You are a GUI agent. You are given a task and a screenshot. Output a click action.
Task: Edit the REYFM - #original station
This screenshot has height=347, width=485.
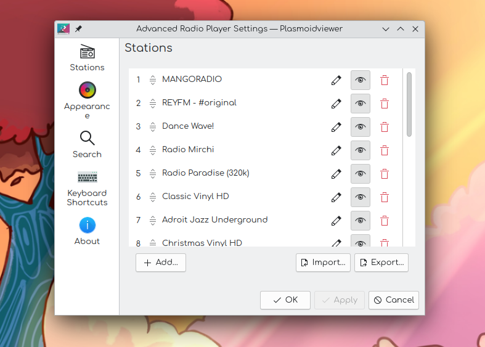(x=336, y=104)
